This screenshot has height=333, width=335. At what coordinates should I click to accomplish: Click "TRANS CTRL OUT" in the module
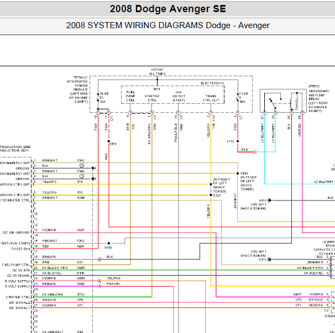pyautogui.click(x=211, y=98)
